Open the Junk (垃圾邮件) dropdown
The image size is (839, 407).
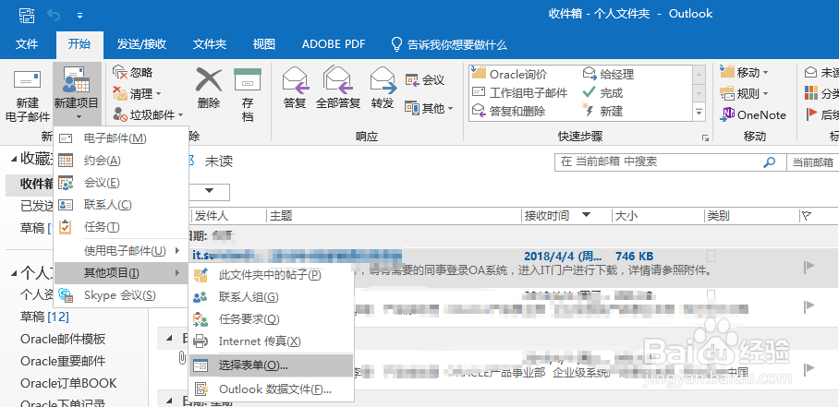(x=148, y=114)
